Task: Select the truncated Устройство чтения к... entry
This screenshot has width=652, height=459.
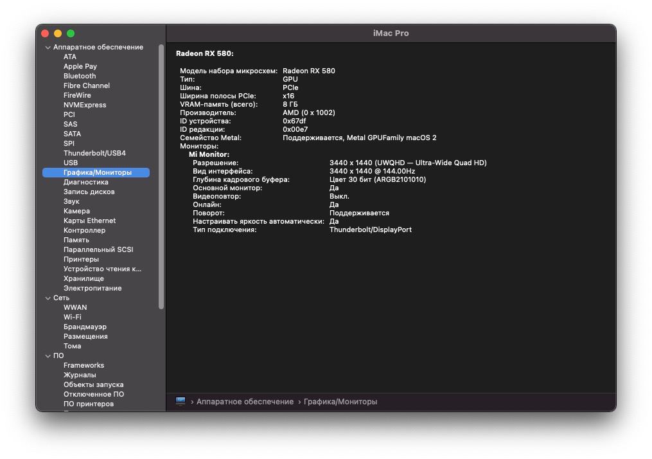Action: pos(102,269)
